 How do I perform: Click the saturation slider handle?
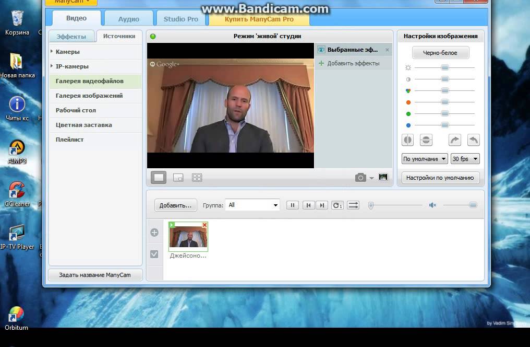point(445,91)
